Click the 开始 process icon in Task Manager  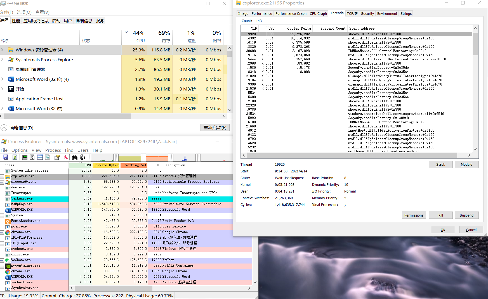(x=11, y=89)
